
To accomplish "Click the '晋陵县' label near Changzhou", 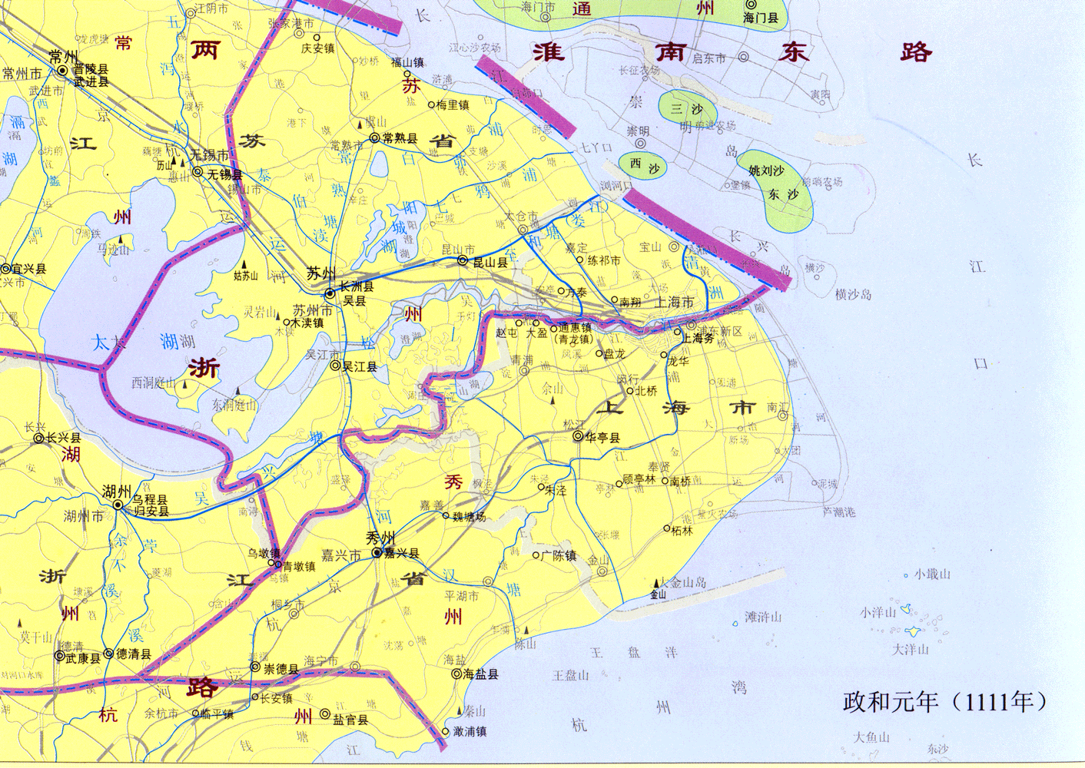I will tap(91, 69).
